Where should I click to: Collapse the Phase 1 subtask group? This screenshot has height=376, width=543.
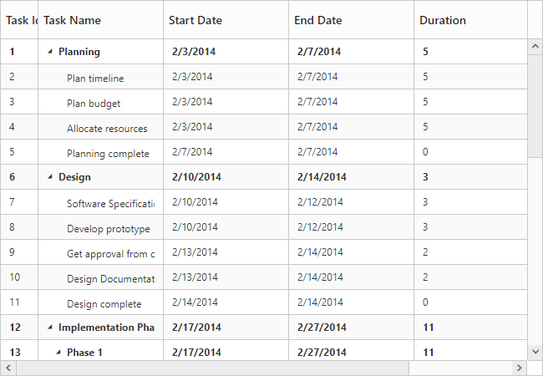58,353
